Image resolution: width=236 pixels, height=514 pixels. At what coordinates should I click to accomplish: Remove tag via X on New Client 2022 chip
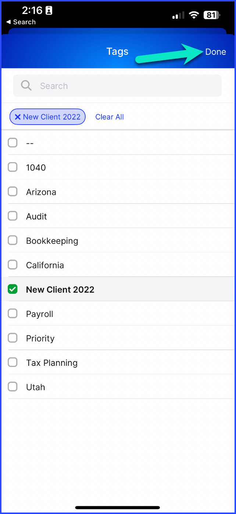pyautogui.click(x=18, y=117)
